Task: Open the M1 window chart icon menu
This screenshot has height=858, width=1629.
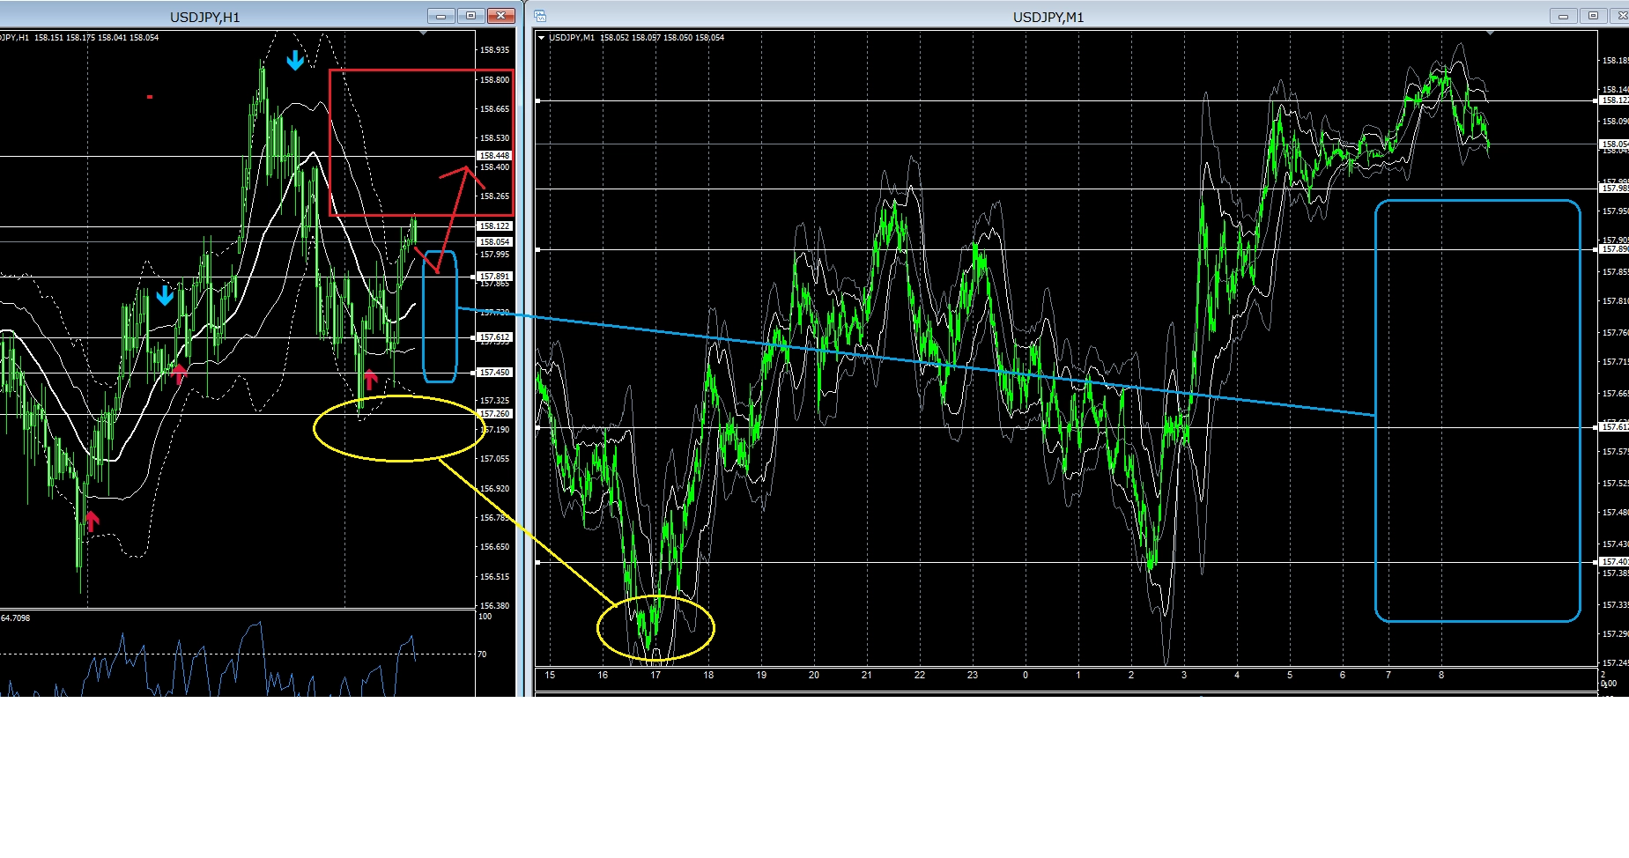Action: pos(540,16)
